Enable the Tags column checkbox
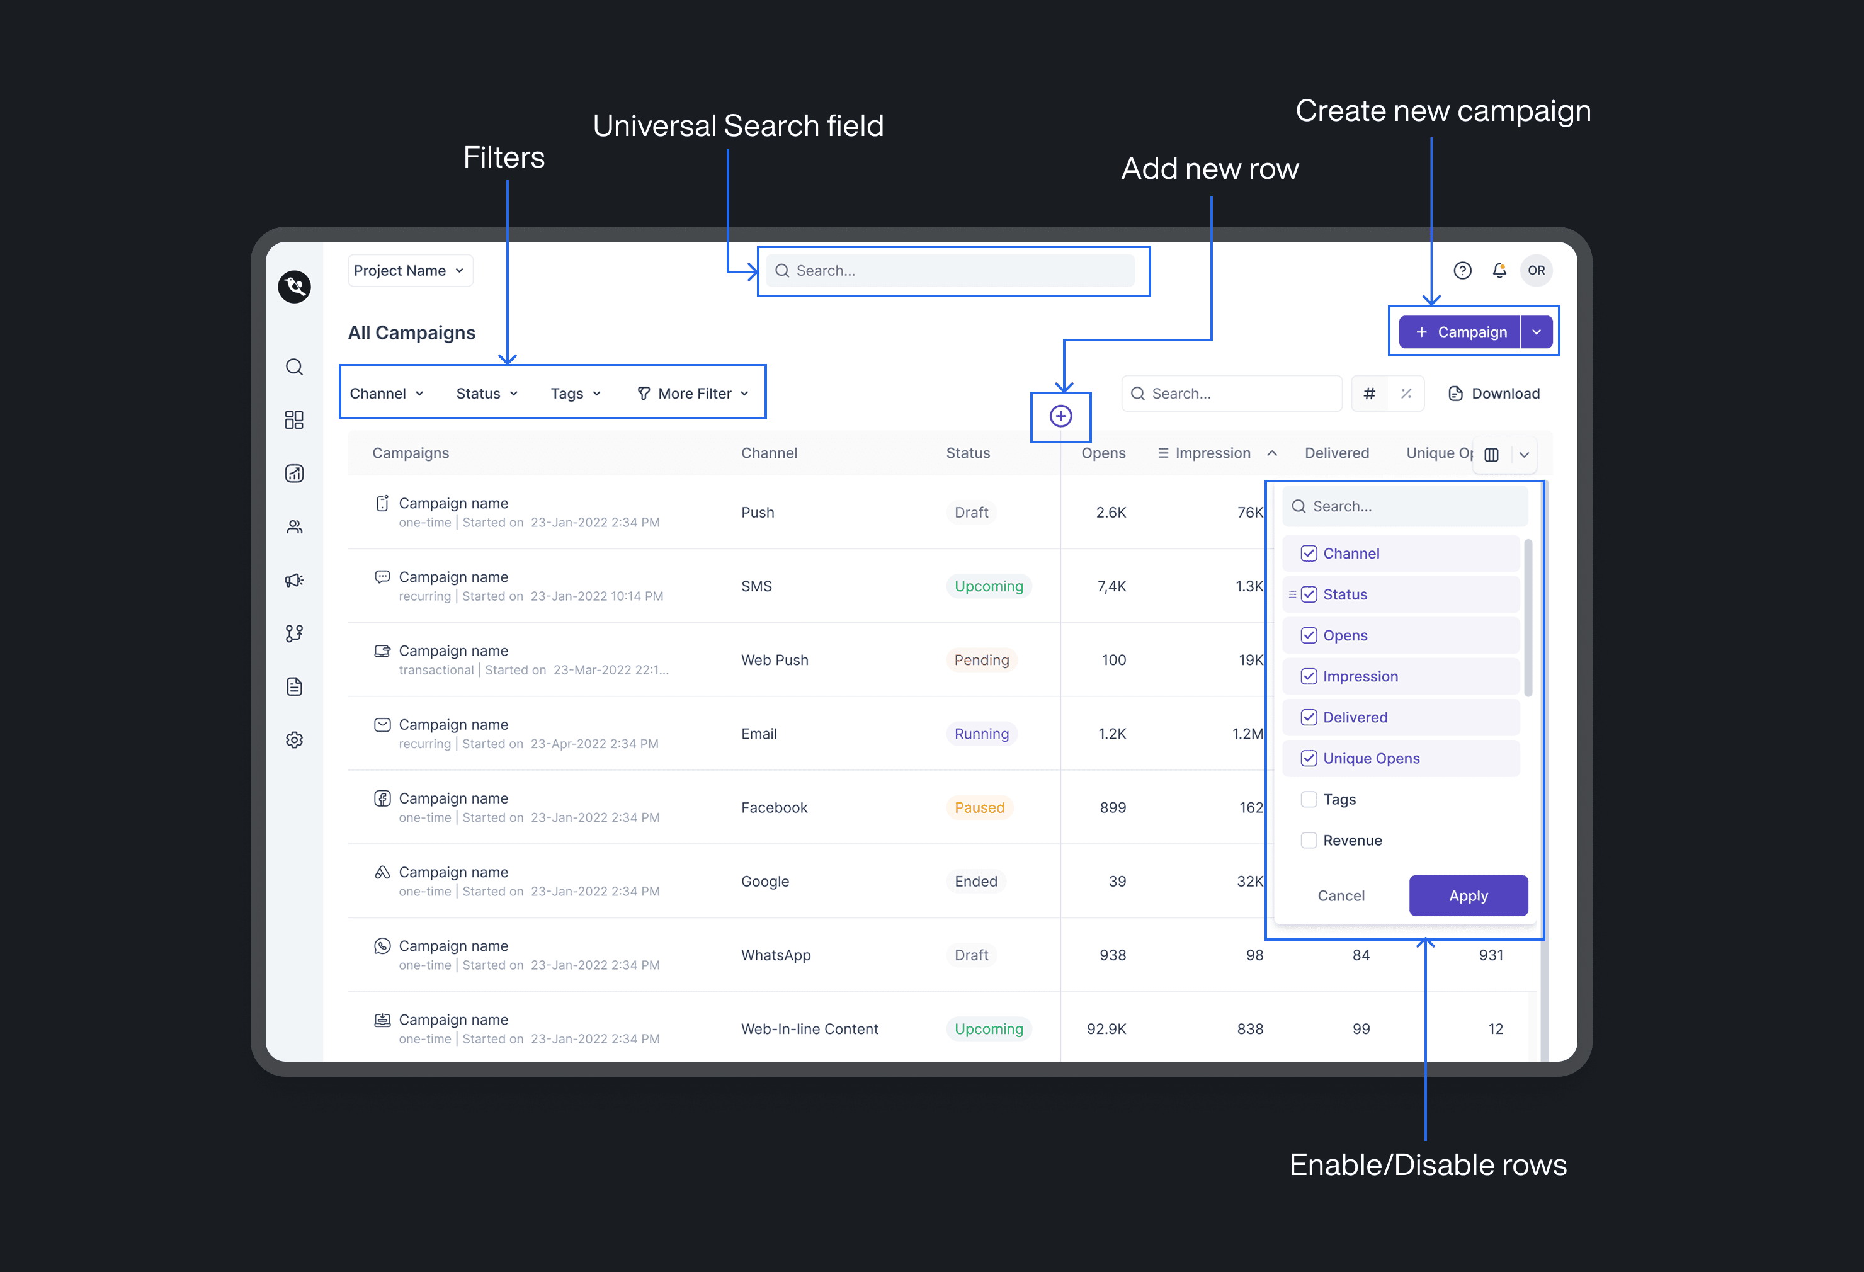The width and height of the screenshot is (1864, 1272). pos(1308,800)
